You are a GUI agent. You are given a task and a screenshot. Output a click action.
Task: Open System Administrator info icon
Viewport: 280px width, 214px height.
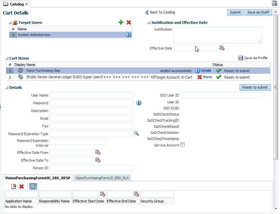click(x=128, y=35)
